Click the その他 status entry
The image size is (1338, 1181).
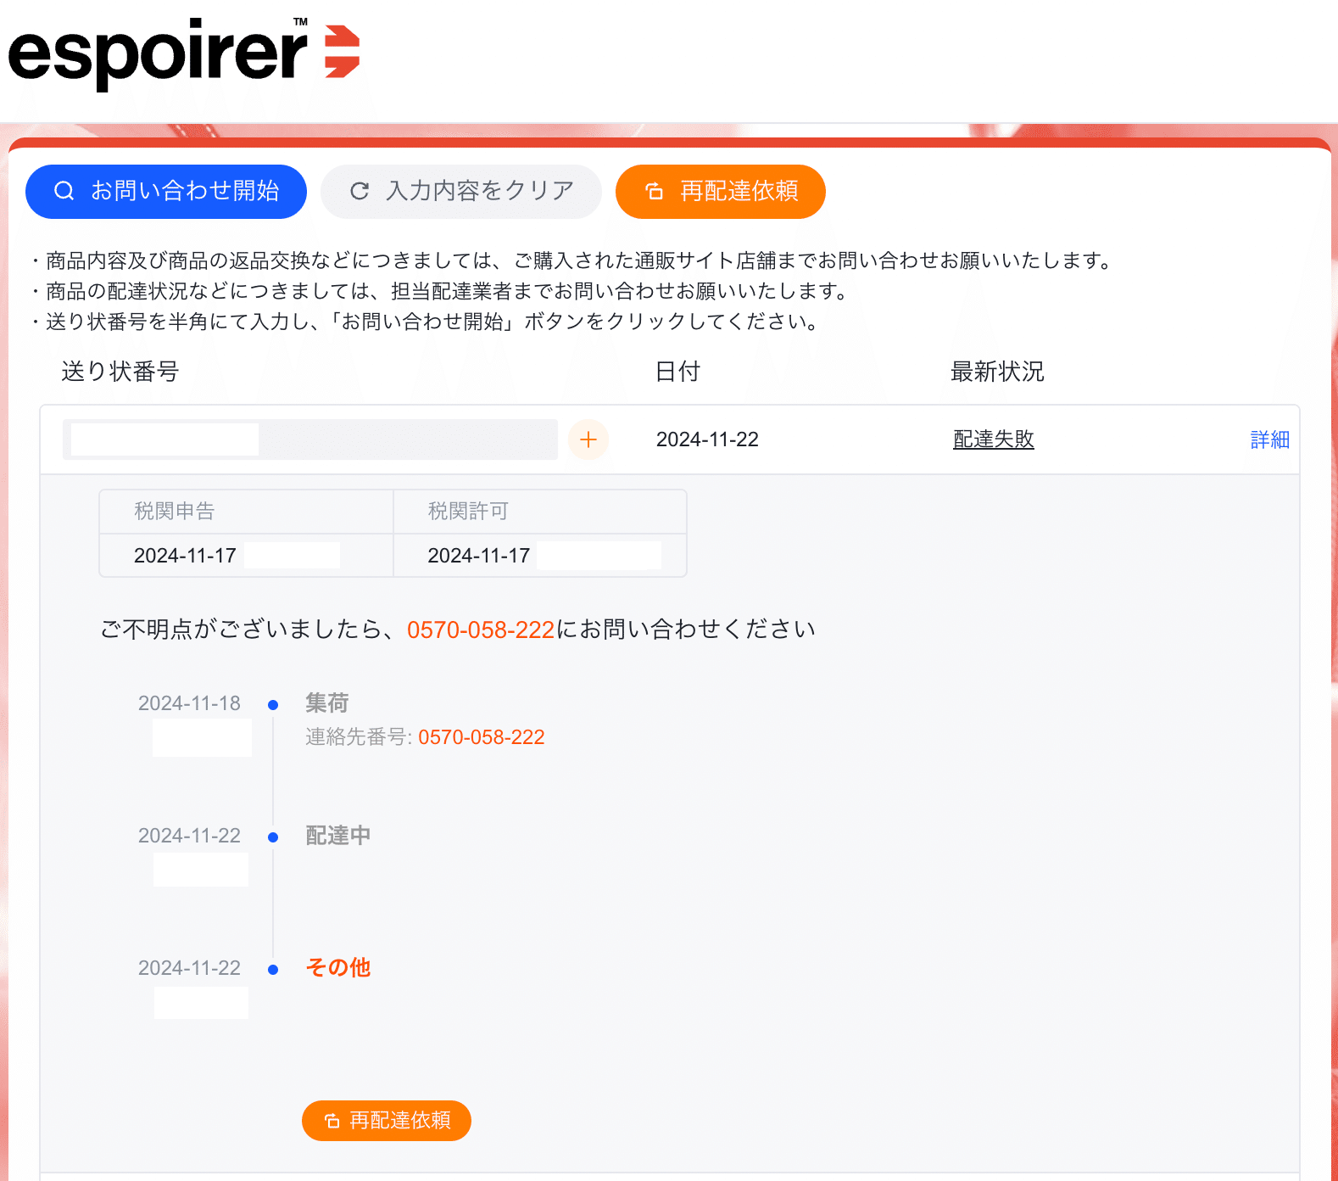click(x=338, y=968)
